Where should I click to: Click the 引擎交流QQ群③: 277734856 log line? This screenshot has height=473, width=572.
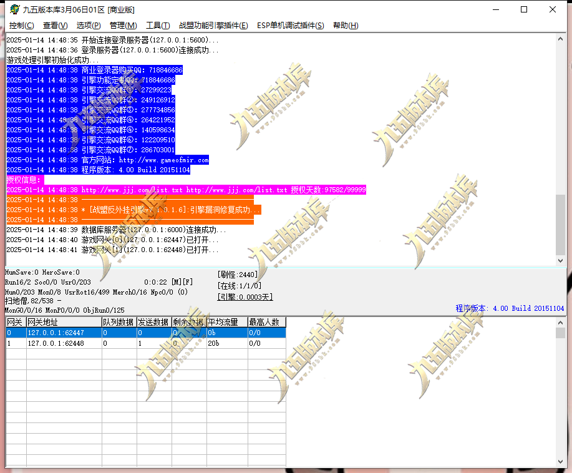tap(91, 110)
